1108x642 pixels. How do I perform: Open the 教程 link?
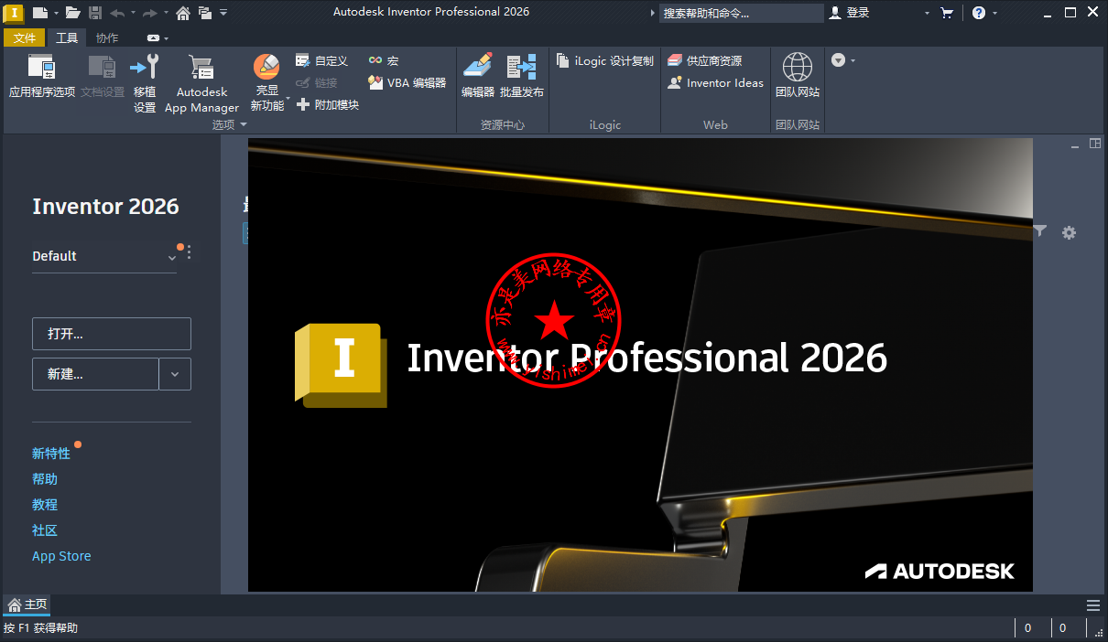click(45, 505)
